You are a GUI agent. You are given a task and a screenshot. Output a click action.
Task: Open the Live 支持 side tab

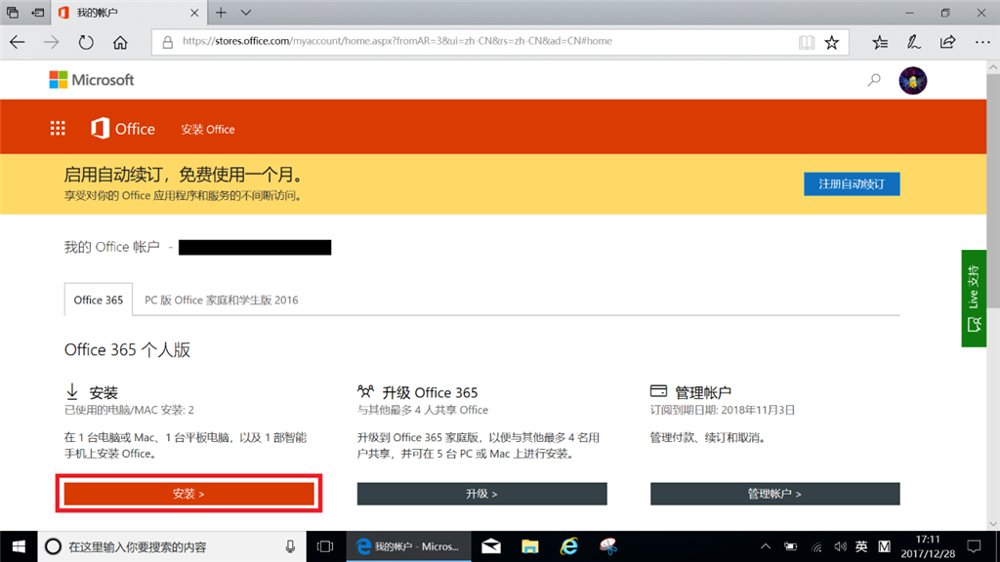974,299
